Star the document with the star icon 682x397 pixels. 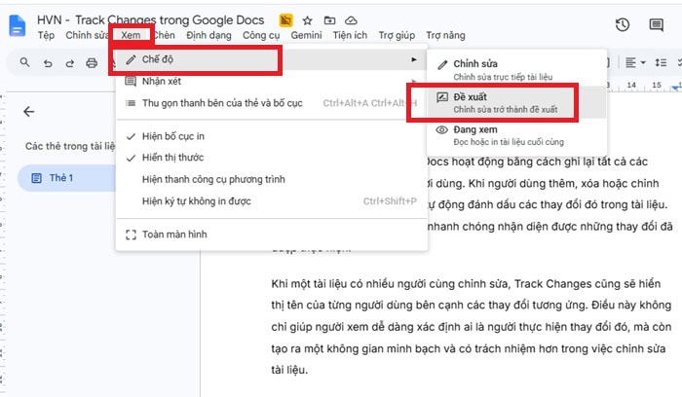click(308, 20)
